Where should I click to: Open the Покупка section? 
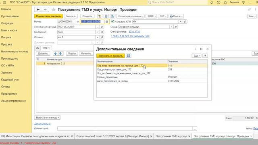(6, 37)
